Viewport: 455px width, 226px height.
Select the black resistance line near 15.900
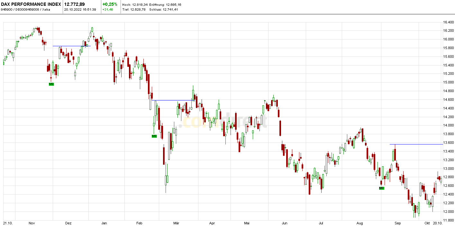coord(71,46)
